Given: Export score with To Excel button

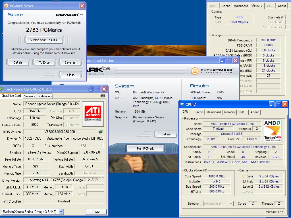Looking at the screenshot, I should pos(45,62).
